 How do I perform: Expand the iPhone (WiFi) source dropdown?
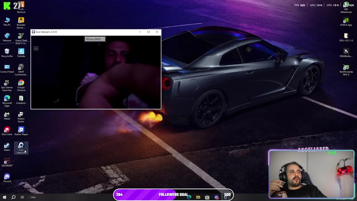pos(95,39)
